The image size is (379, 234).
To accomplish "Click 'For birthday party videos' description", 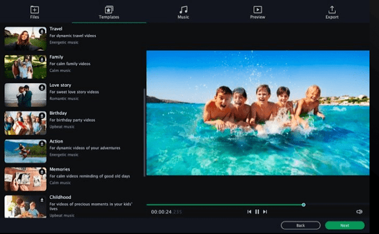I will [x=72, y=120].
